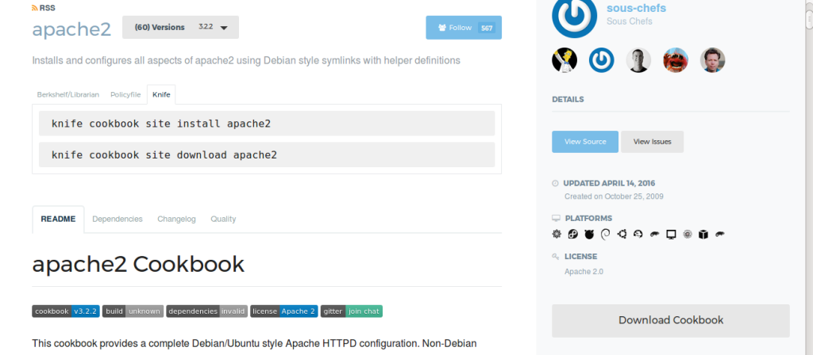Open the sous-chefs large power logo avatar
The width and height of the screenshot is (813, 355).
pos(574,17)
